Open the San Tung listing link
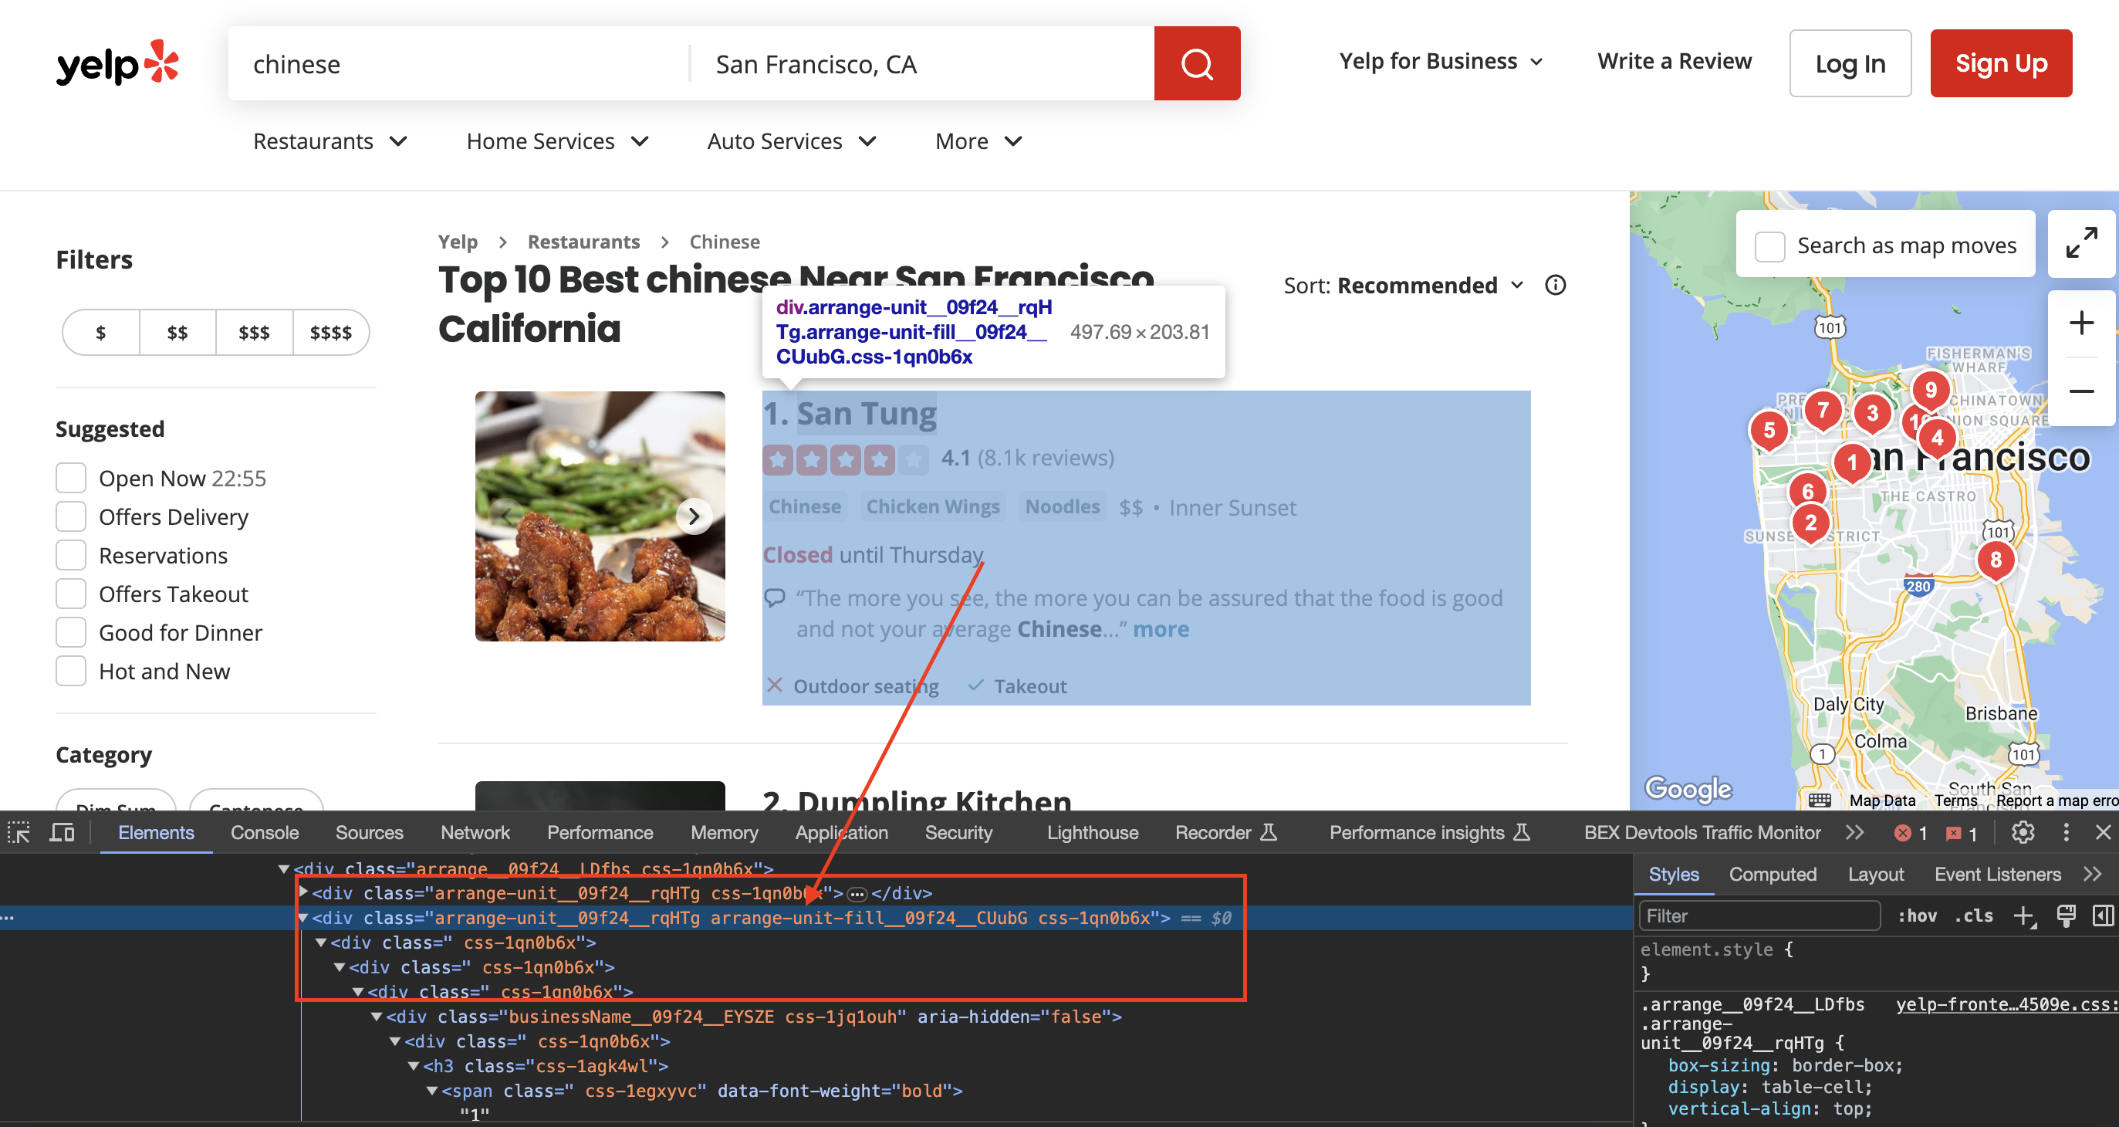 click(866, 414)
